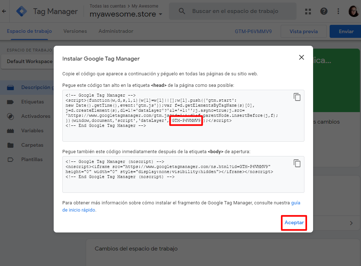This screenshot has height=266, width=361.
Task: Expand the chevron arrow behind the dialog
Action: (351, 223)
